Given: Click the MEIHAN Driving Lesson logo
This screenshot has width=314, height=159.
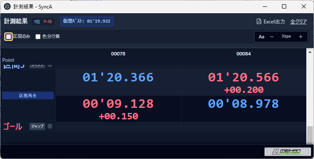Looking at the screenshot, I should coord(288,152).
